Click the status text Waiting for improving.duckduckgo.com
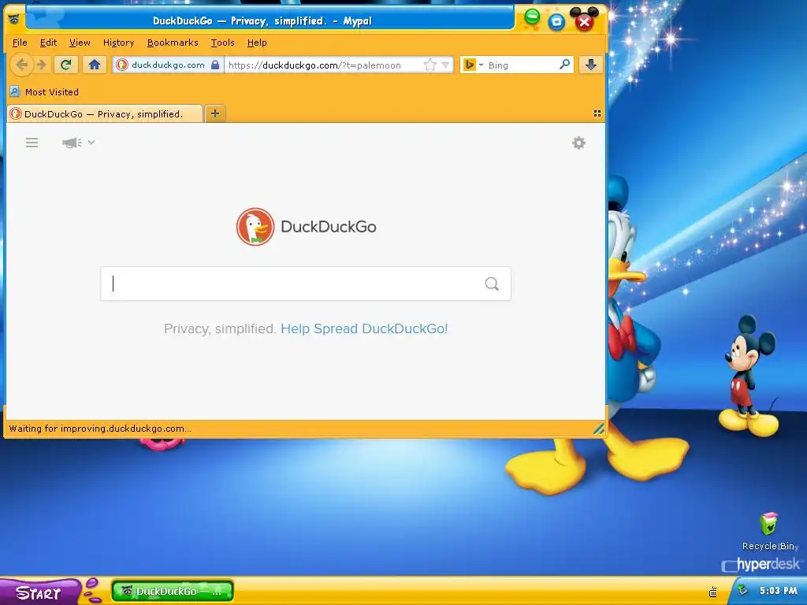Screen dimensions: 807x605 100,429
